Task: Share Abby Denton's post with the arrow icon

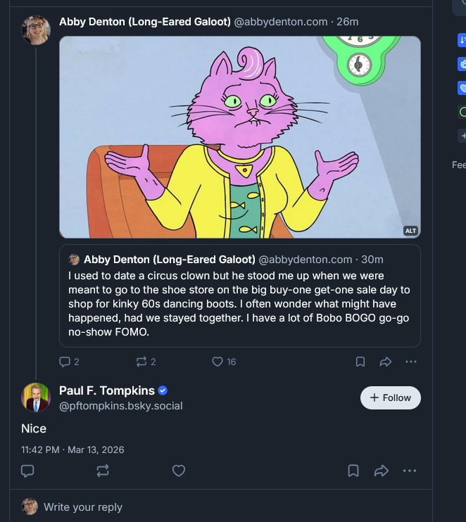Action: pyautogui.click(x=385, y=362)
